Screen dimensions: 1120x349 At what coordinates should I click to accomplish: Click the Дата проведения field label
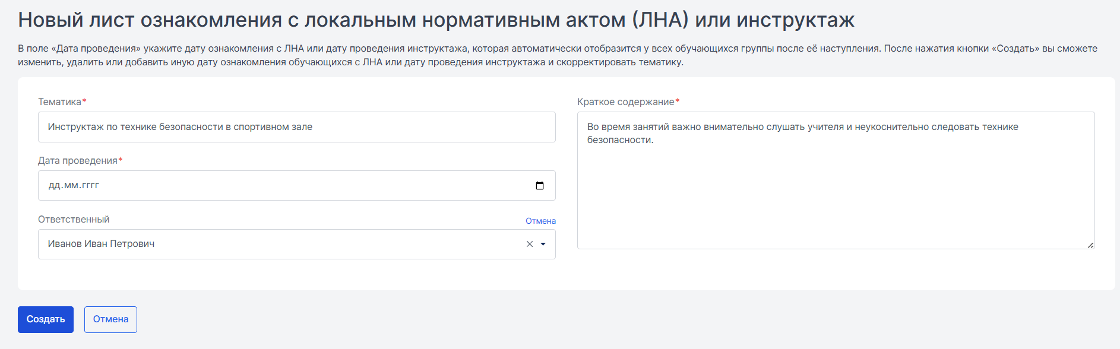point(80,161)
